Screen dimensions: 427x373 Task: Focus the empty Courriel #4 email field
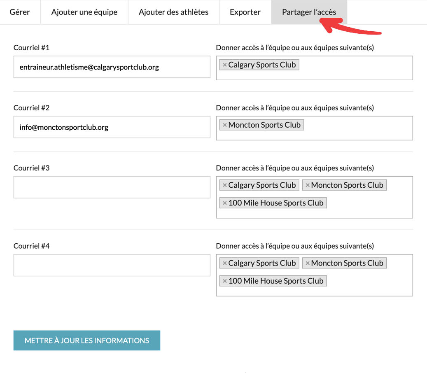[x=112, y=265]
